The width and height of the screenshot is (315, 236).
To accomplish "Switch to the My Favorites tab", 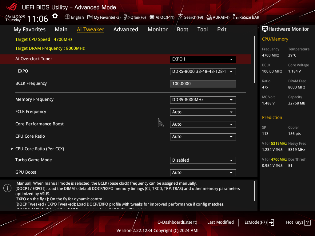I will point(30,29).
